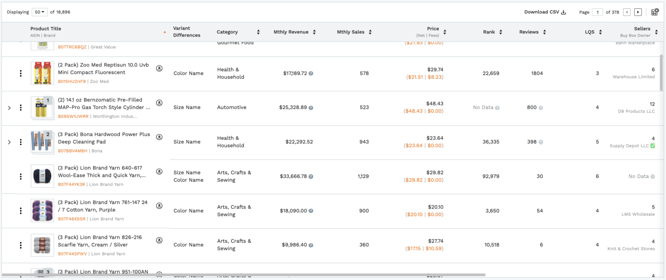Screen dimensions: 666x280
Task: Click seller name Warehouse Limited
Action: [x=633, y=77]
